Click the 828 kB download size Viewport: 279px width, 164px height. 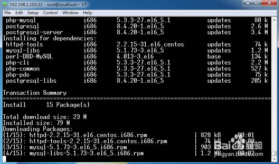(x=211, y=135)
